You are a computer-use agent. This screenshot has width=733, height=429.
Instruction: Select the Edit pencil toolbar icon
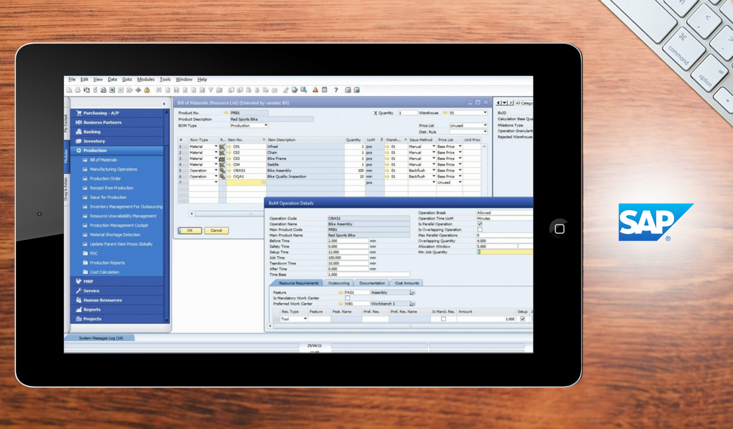tap(286, 90)
